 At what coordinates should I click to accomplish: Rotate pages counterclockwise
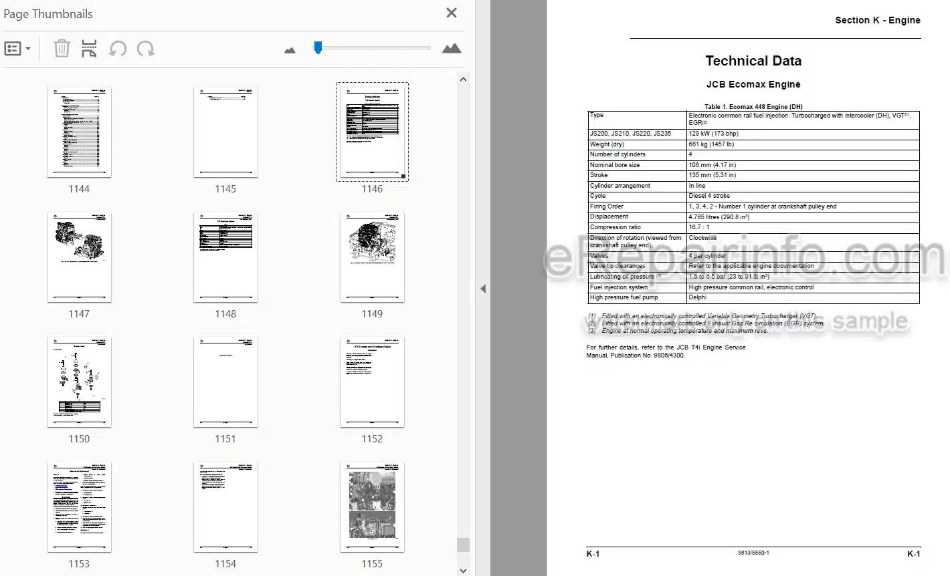click(118, 49)
